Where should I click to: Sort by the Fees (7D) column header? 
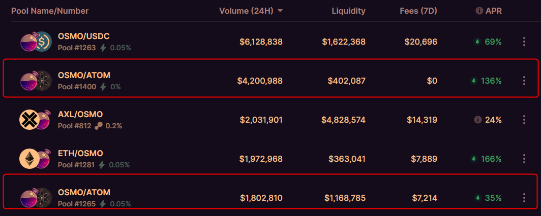tap(418, 11)
